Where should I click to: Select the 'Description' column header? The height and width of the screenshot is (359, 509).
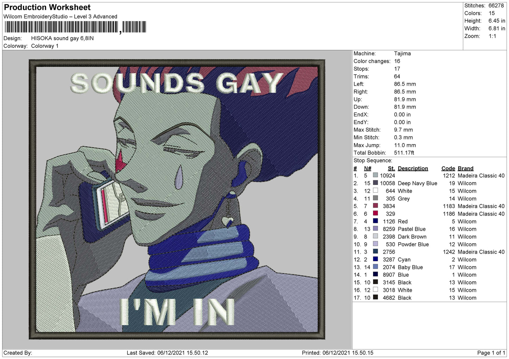(413, 168)
